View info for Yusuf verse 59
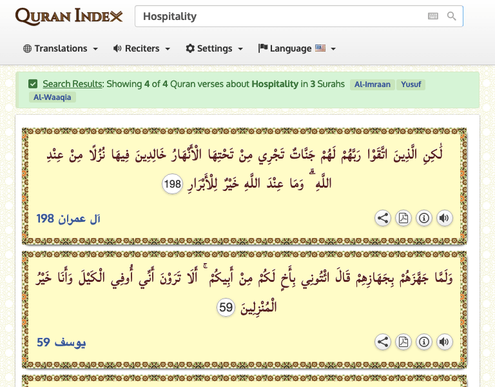The image size is (495, 387). 424,342
